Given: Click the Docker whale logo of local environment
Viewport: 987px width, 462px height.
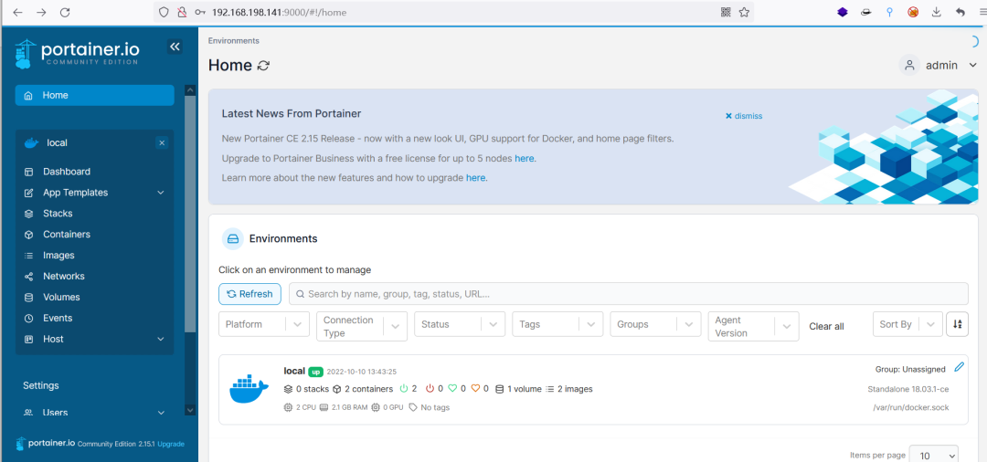Looking at the screenshot, I should (249, 389).
